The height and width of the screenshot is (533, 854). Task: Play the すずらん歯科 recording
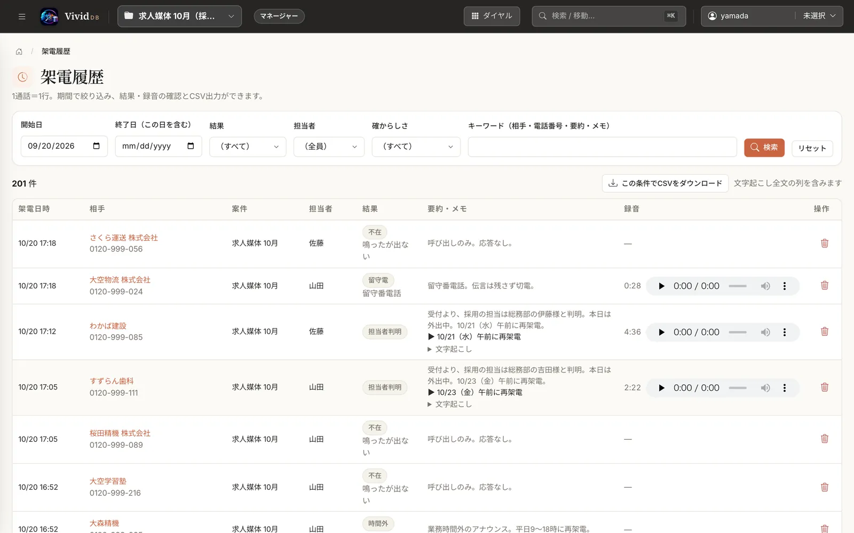(x=661, y=387)
